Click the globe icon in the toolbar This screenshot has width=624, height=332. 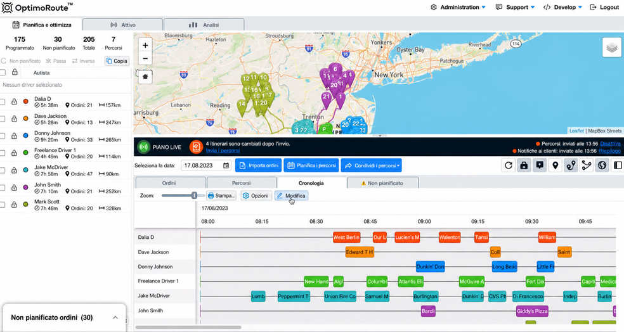click(602, 165)
